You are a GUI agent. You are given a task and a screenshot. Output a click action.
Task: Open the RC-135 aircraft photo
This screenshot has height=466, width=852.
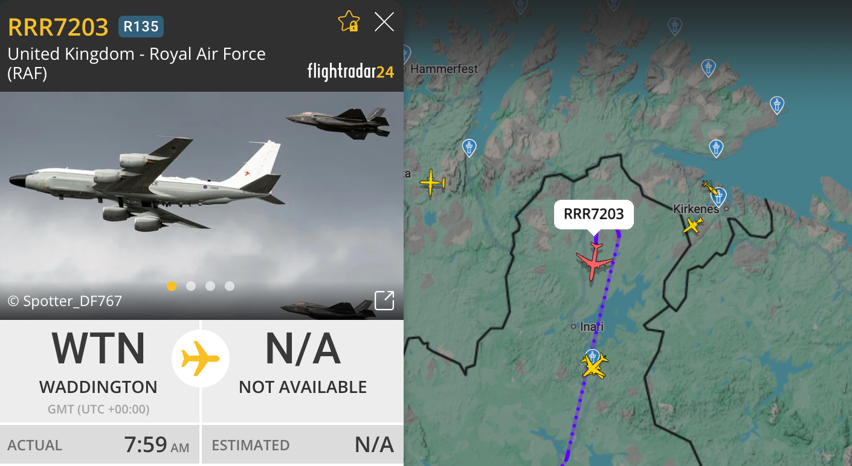point(202,205)
